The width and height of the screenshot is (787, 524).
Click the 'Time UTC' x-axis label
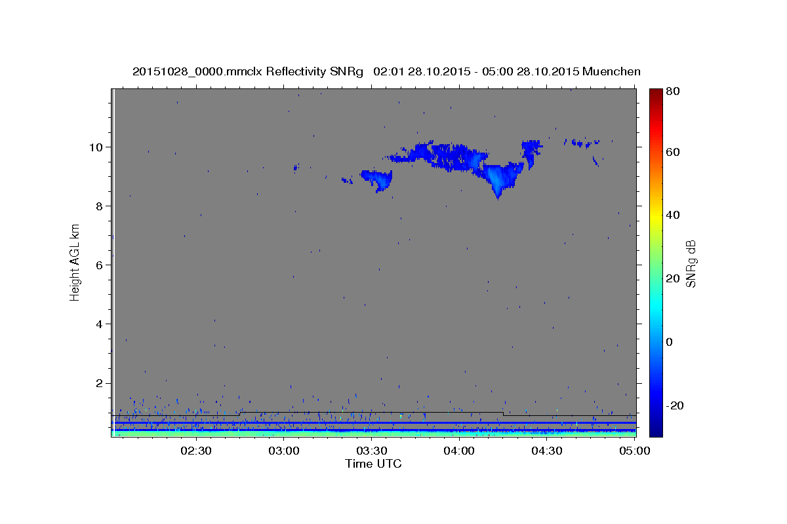pyautogui.click(x=373, y=464)
